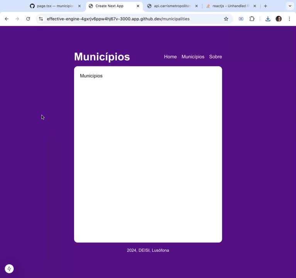
Task: Bookmark this page with the star icon
Action: coord(226,19)
